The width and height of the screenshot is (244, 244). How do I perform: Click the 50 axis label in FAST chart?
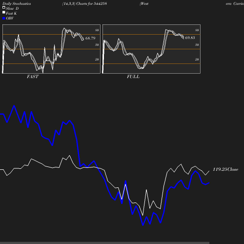click(x=97, y=45)
